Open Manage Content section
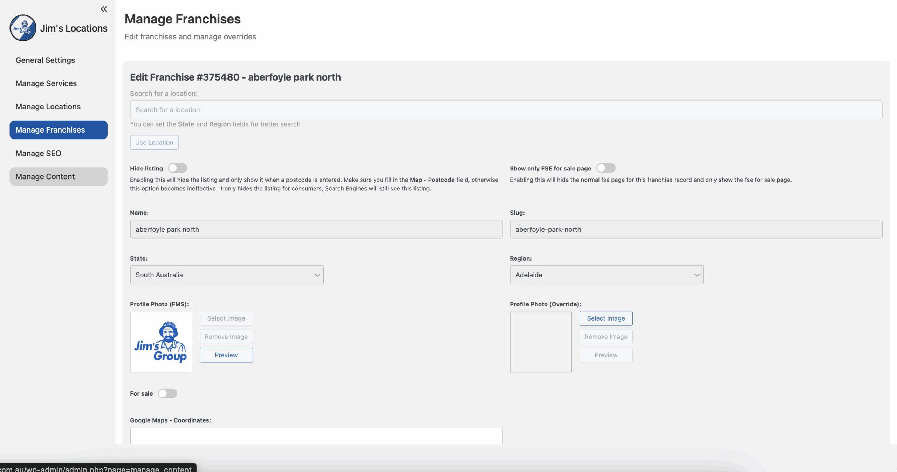Image resolution: width=897 pixels, height=472 pixels. pyautogui.click(x=45, y=177)
